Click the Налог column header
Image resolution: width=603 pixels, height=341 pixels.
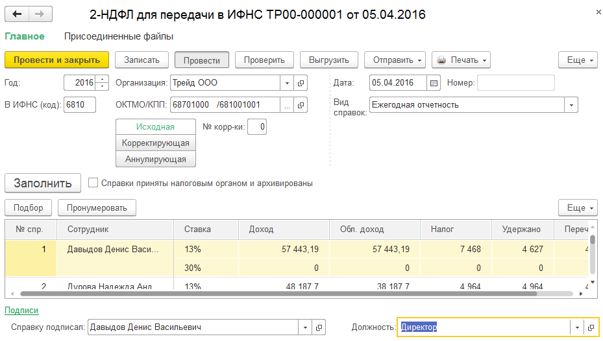tap(456, 229)
